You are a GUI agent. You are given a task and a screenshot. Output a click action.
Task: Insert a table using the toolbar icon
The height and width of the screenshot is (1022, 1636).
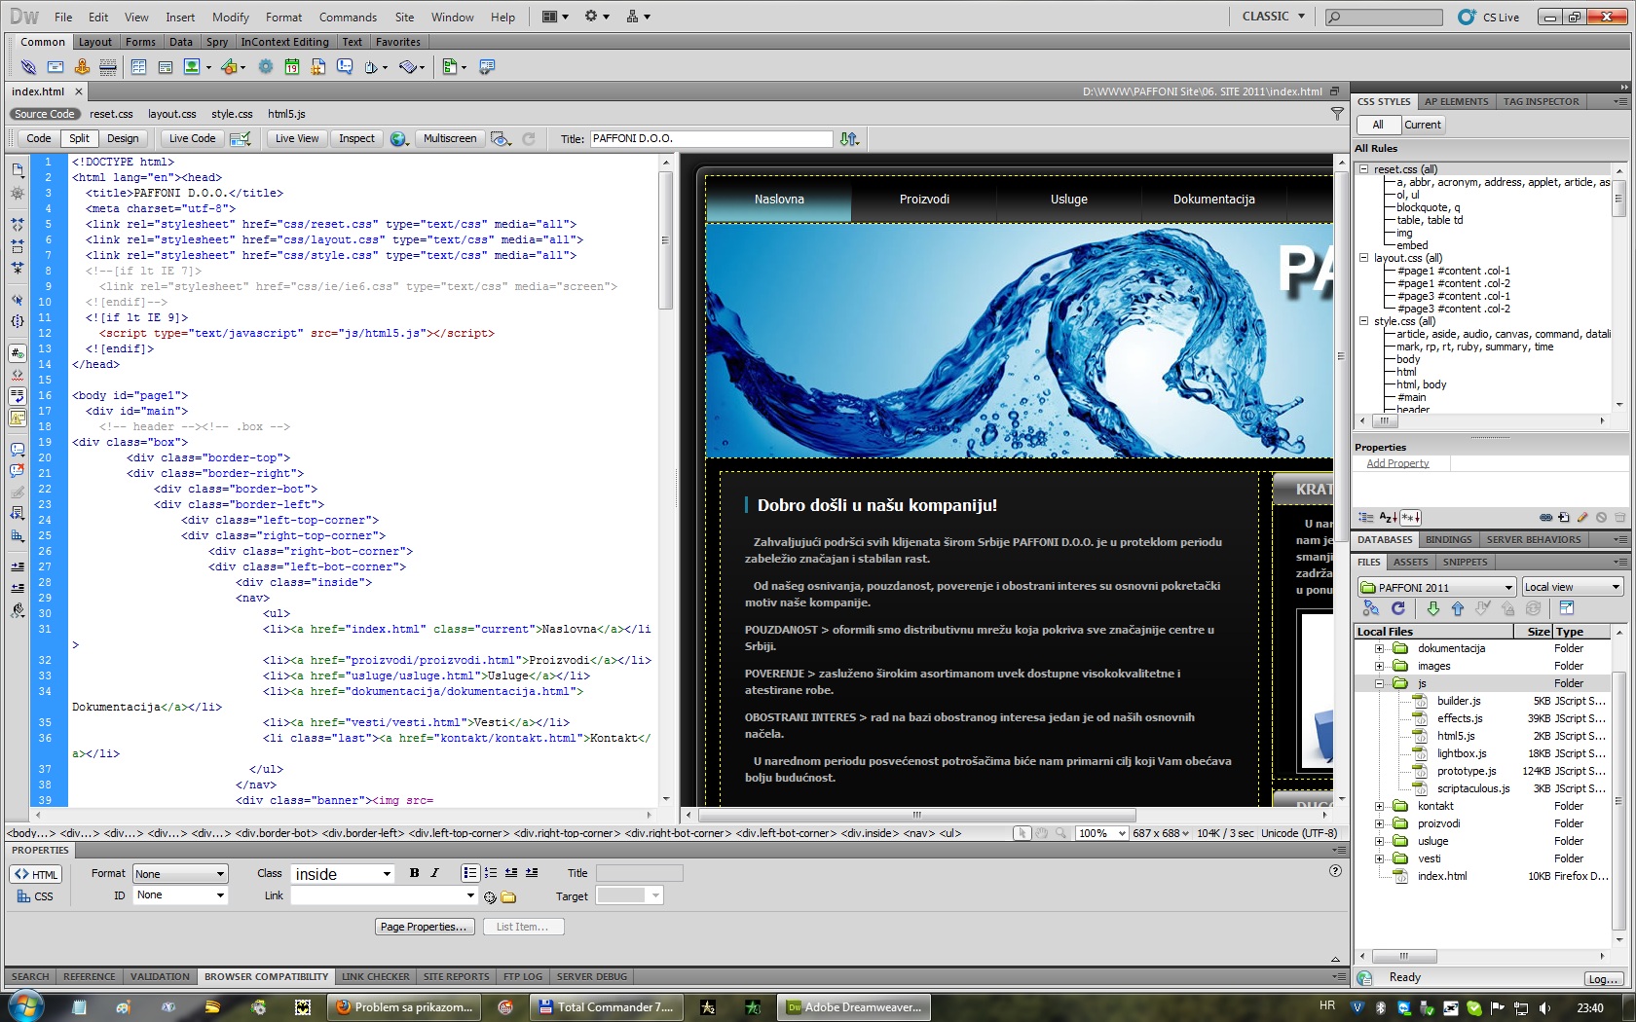tap(138, 67)
